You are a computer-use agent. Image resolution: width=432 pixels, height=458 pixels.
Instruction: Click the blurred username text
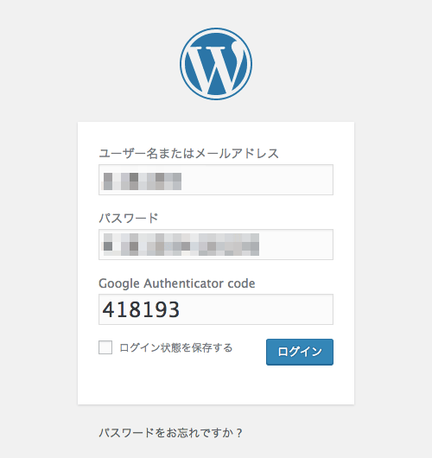143,181
